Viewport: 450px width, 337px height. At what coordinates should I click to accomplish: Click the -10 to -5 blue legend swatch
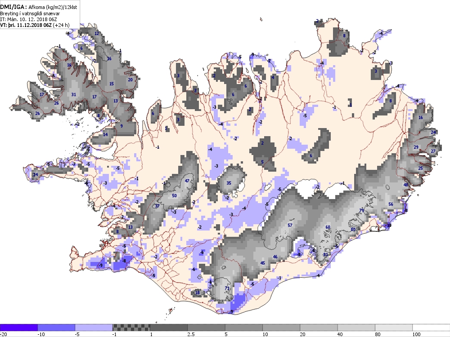pyautogui.click(x=56, y=327)
